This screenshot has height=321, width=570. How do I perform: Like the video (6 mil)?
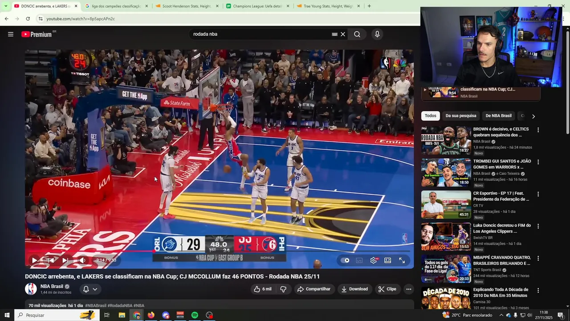[x=262, y=289]
